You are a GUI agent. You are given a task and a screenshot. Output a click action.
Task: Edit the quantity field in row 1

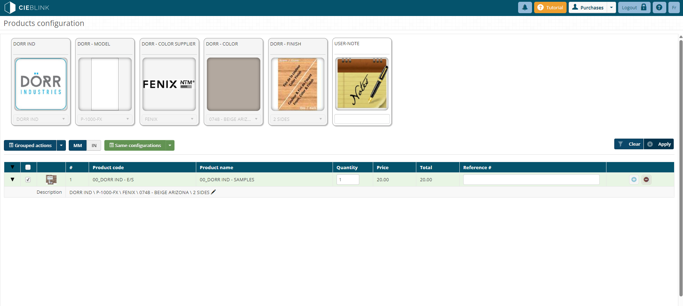[348, 179]
